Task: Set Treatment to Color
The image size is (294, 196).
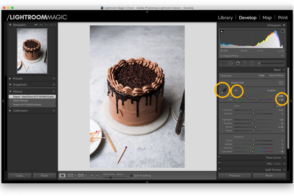Action: pyautogui.click(x=262, y=76)
